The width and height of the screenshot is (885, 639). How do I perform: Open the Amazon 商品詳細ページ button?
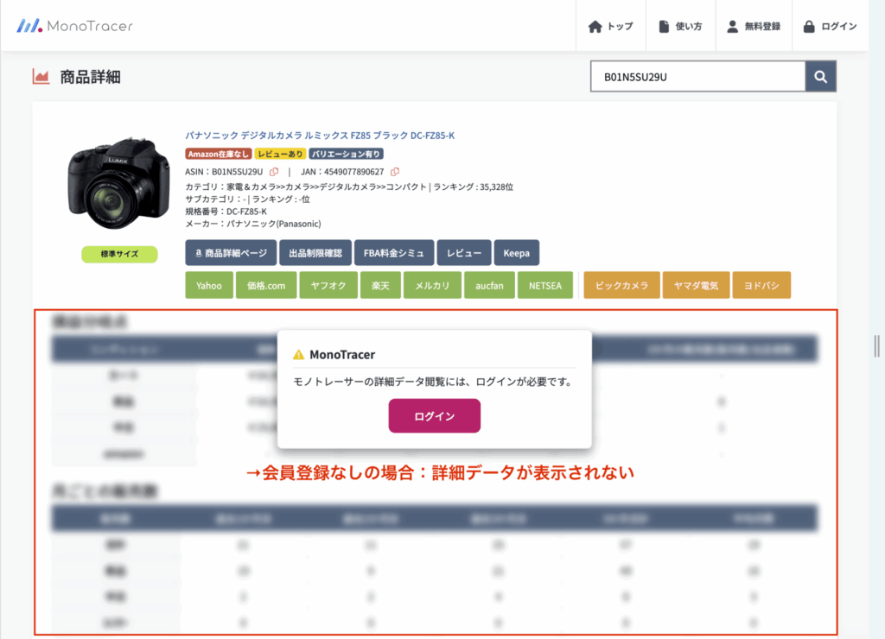pyautogui.click(x=231, y=253)
